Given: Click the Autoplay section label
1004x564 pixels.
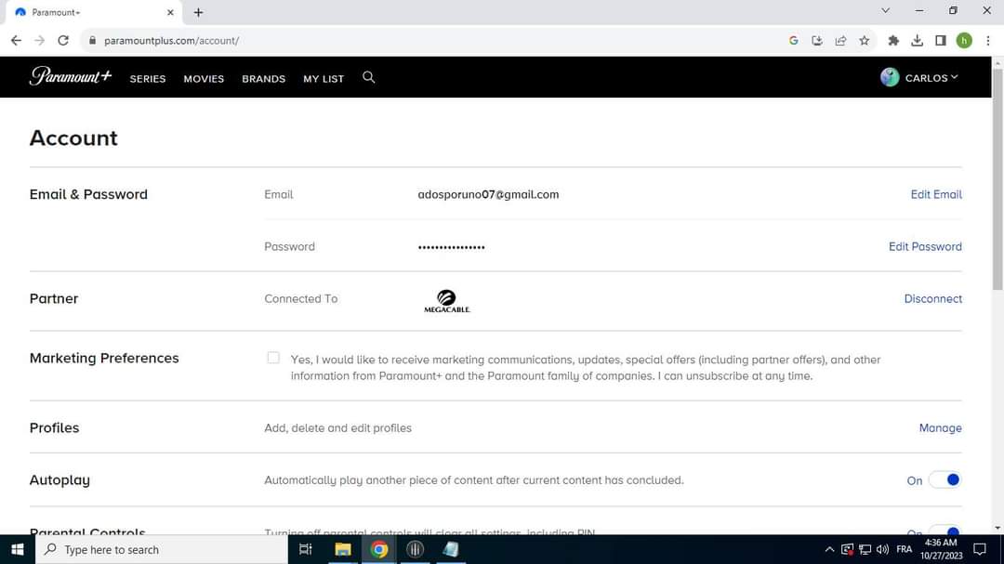Looking at the screenshot, I should 59,480.
